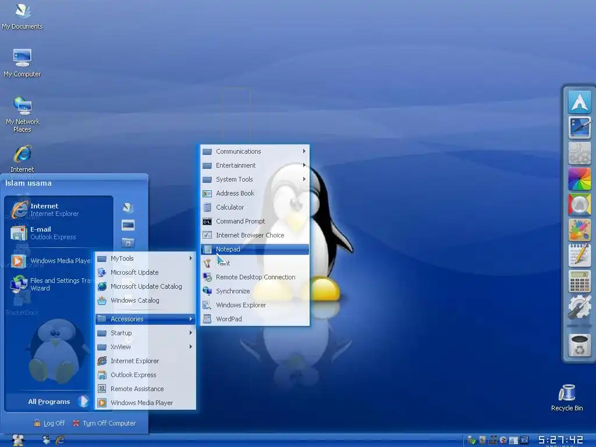Expand MyTools submenu
Image resolution: width=596 pixels, height=447 pixels.
coord(145,258)
